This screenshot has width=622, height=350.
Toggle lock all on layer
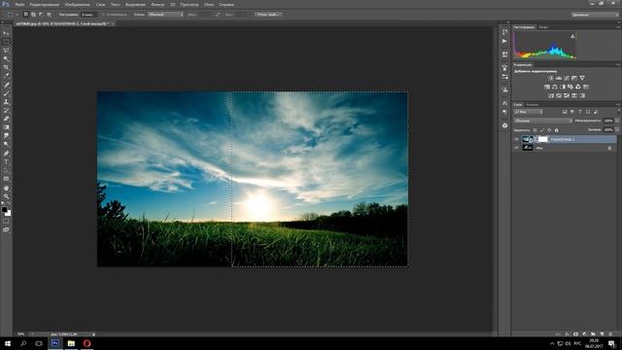click(x=556, y=130)
